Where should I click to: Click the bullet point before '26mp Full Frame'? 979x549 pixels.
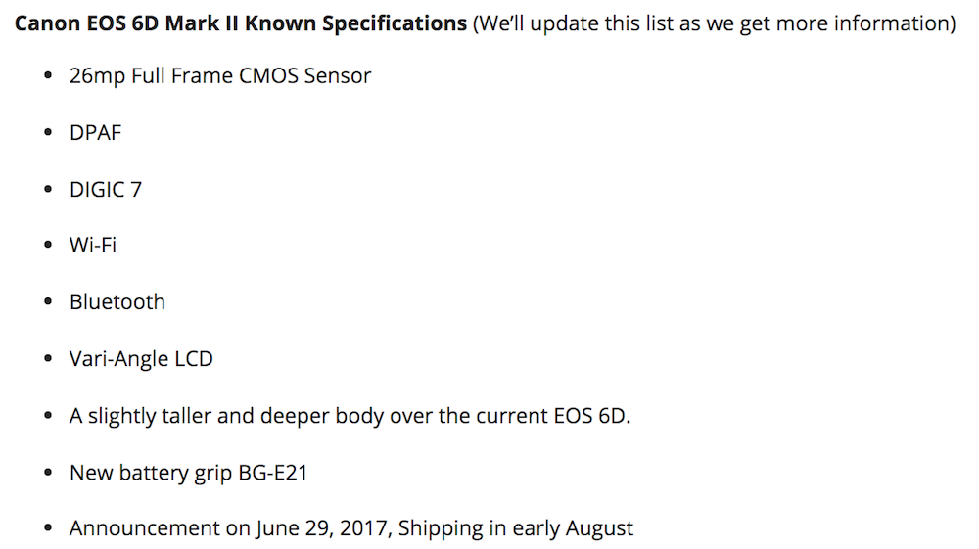[x=49, y=76]
